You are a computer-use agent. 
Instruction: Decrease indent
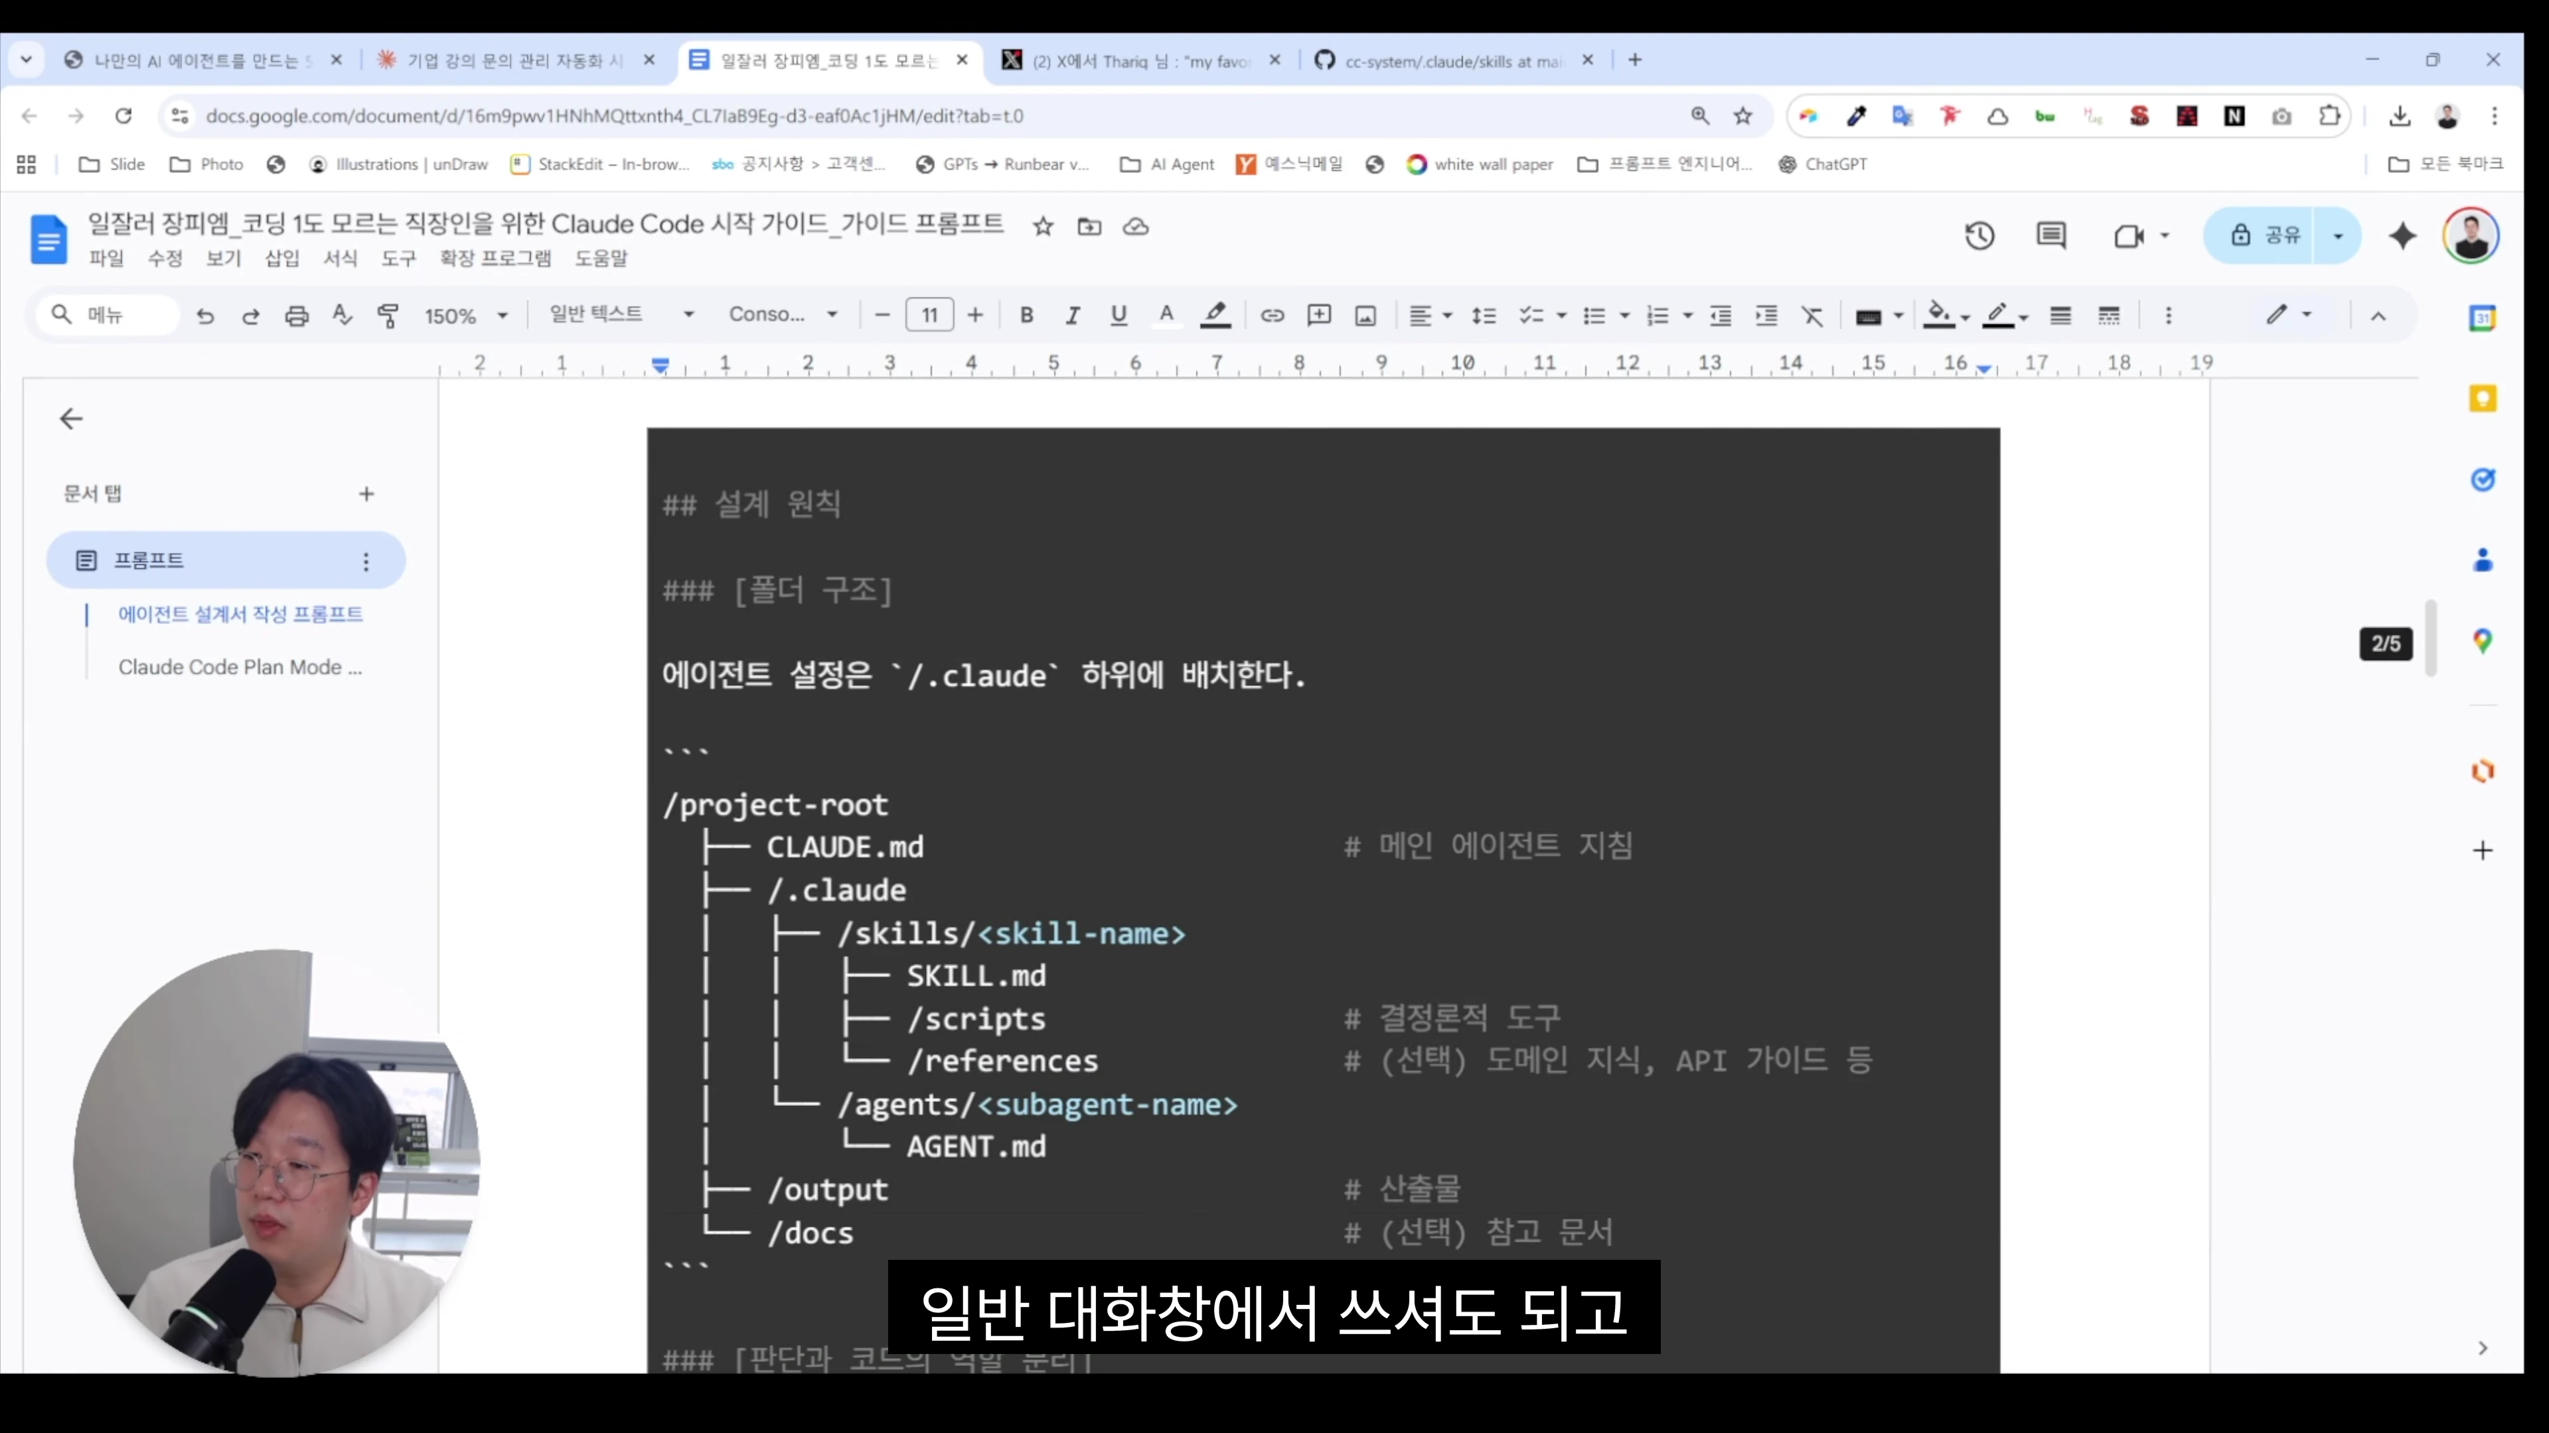pos(1721,316)
